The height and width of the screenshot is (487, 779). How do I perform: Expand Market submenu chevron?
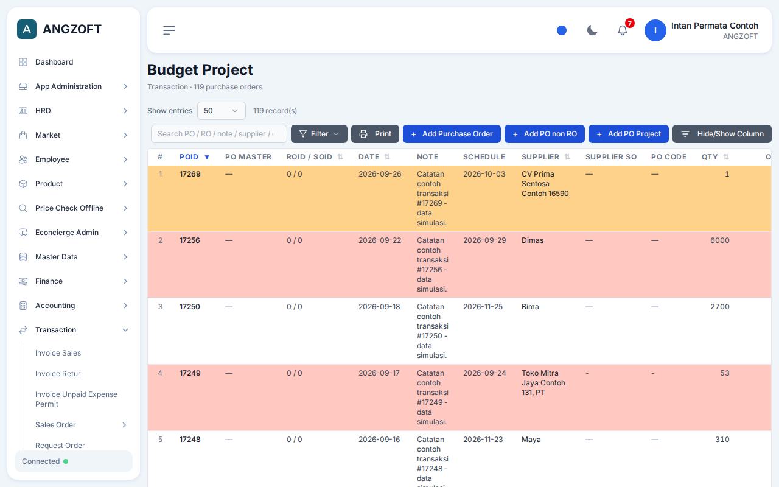pyautogui.click(x=125, y=135)
